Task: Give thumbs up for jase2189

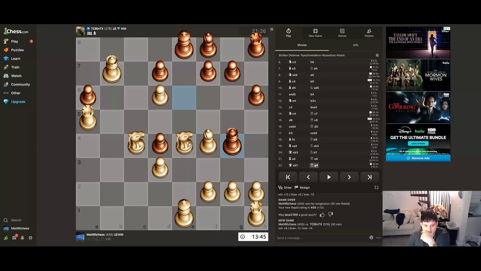Action: coord(322,215)
